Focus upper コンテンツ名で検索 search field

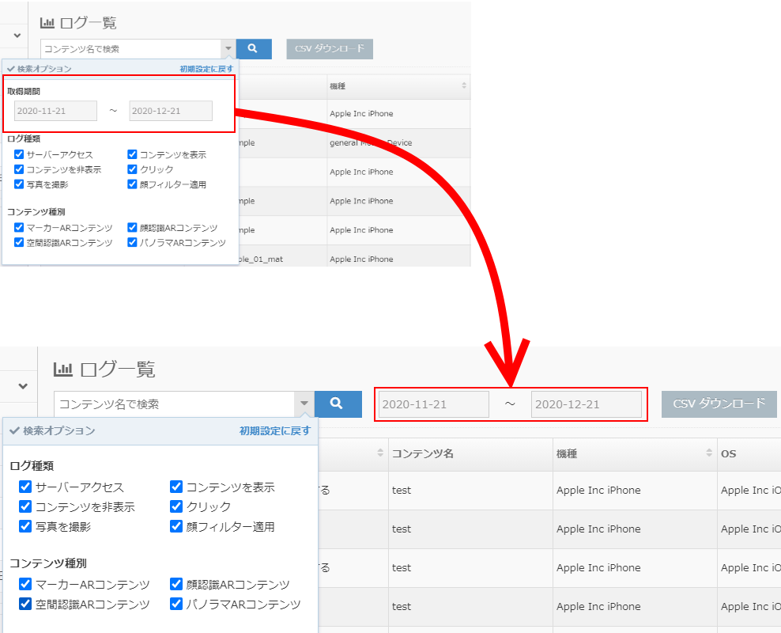tap(131, 49)
